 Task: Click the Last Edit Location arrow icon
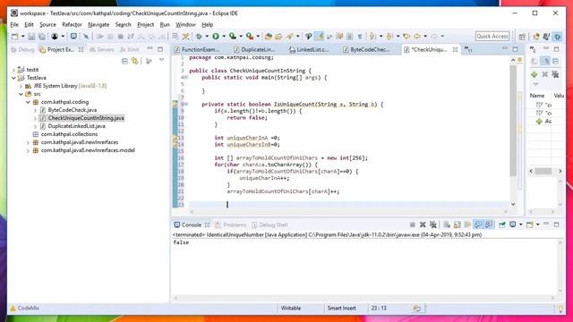click(x=406, y=36)
